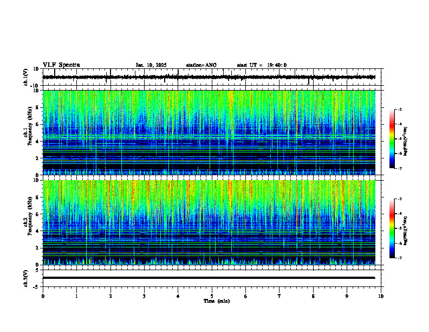Click the ch.2 "Frequency (kHz)" axis label

(x=29, y=216)
